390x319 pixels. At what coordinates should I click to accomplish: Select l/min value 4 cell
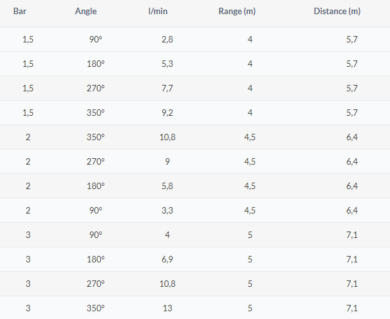pos(167,235)
